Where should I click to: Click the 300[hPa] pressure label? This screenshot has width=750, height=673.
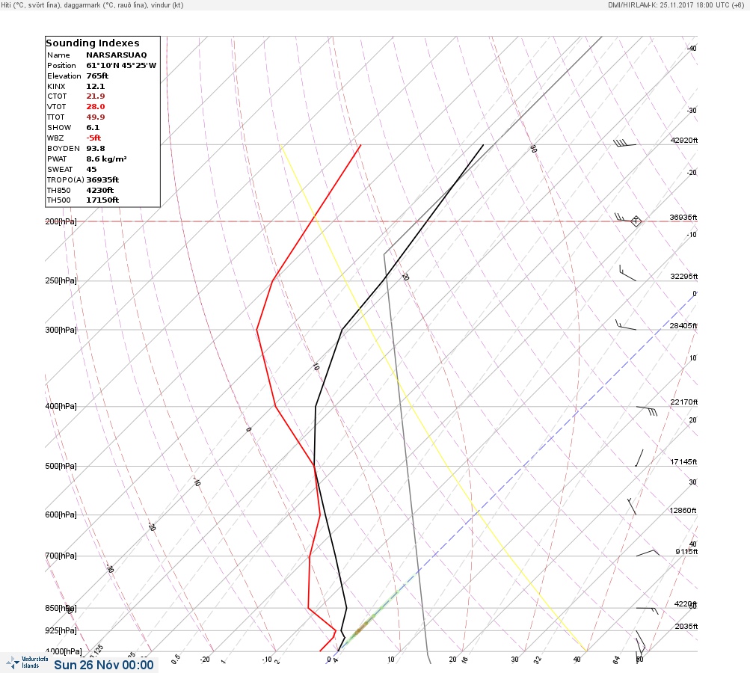coord(61,330)
